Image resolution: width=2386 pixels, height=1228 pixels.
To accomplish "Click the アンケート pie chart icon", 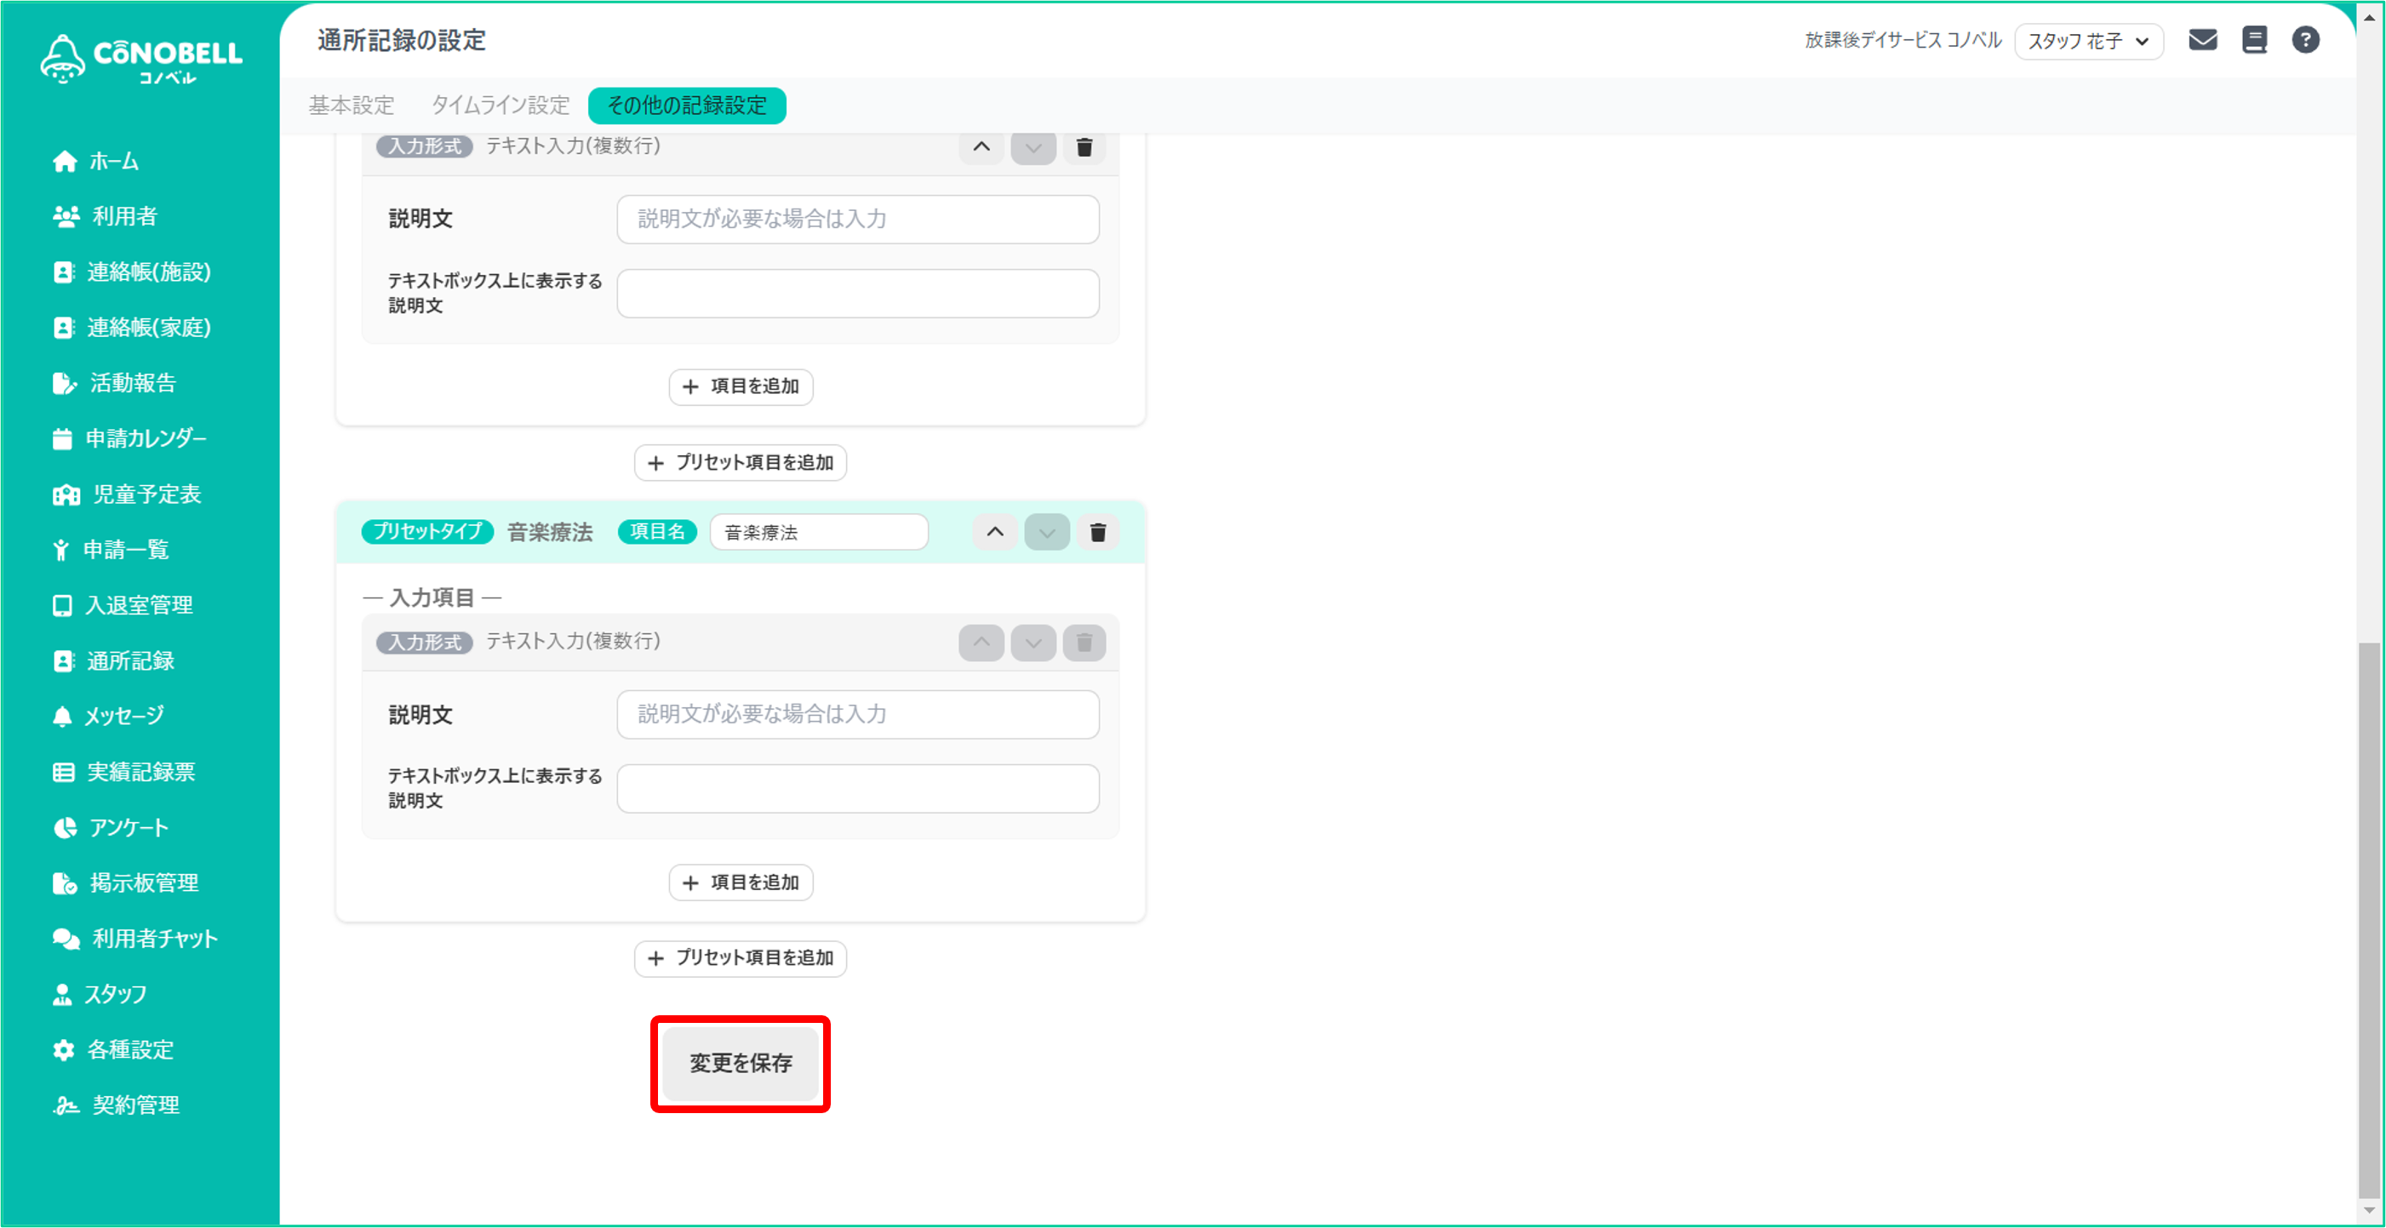I will click(65, 828).
